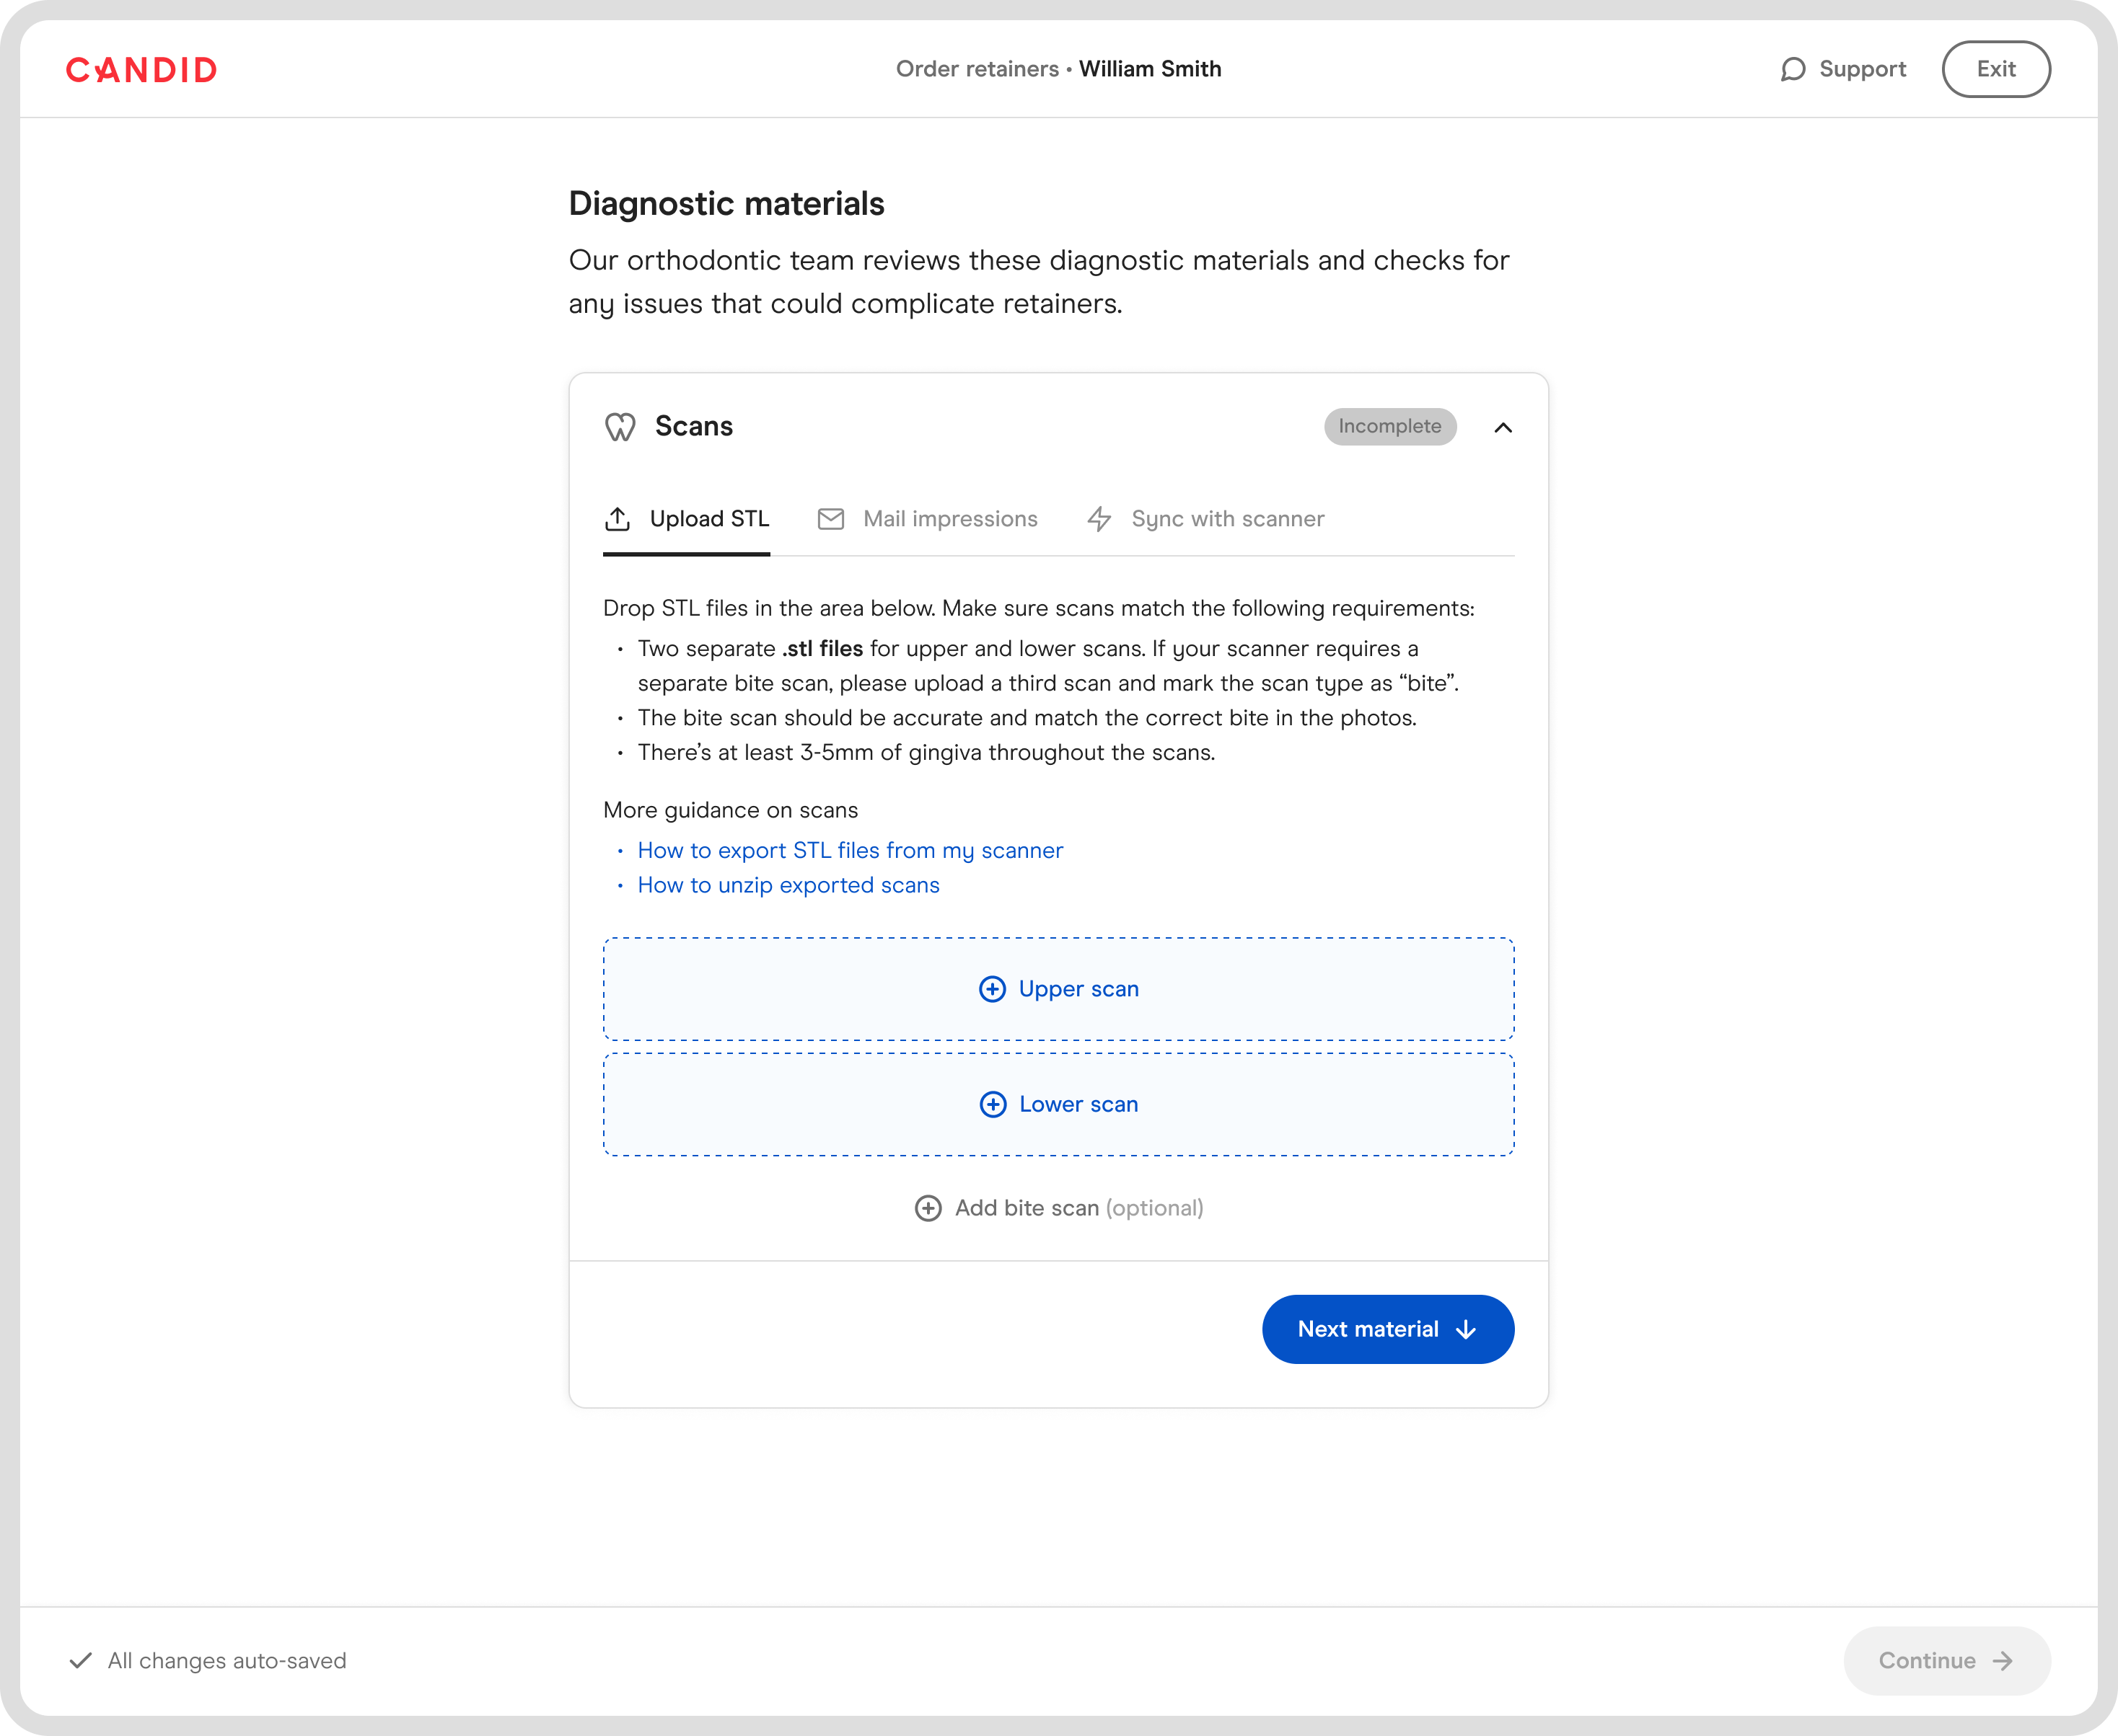Open How to unzip exported scans link
The height and width of the screenshot is (1736, 2118).
788,885
